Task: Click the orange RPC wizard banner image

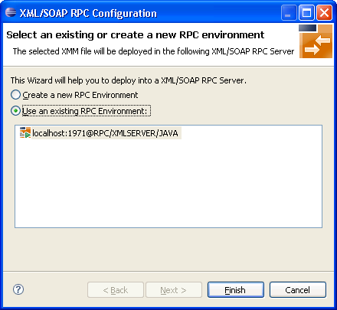Action: click(x=316, y=41)
